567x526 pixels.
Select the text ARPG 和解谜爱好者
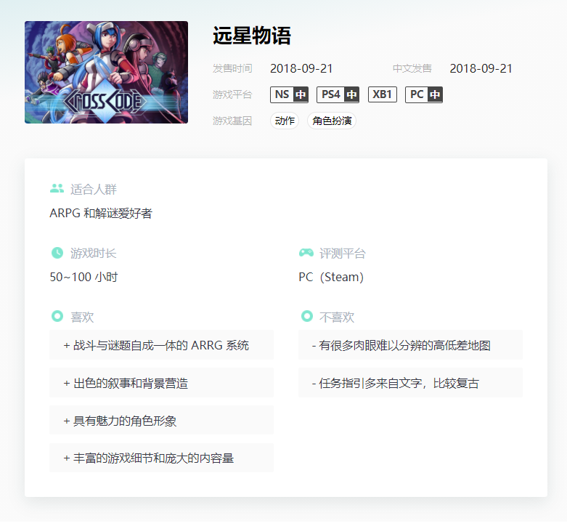(101, 214)
